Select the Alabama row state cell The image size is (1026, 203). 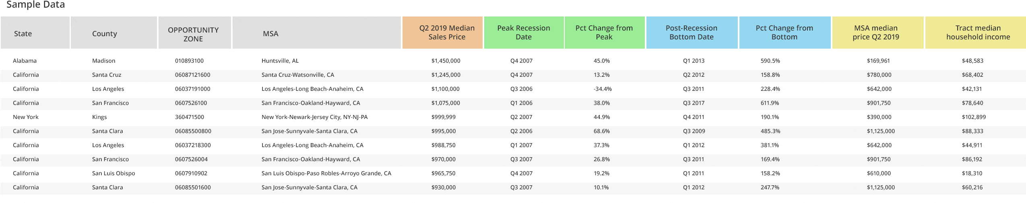pyautogui.click(x=25, y=61)
